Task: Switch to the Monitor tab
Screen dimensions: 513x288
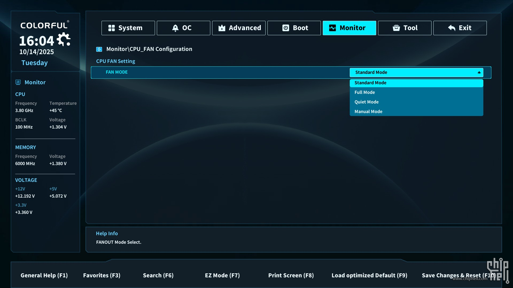Action: pos(349,28)
